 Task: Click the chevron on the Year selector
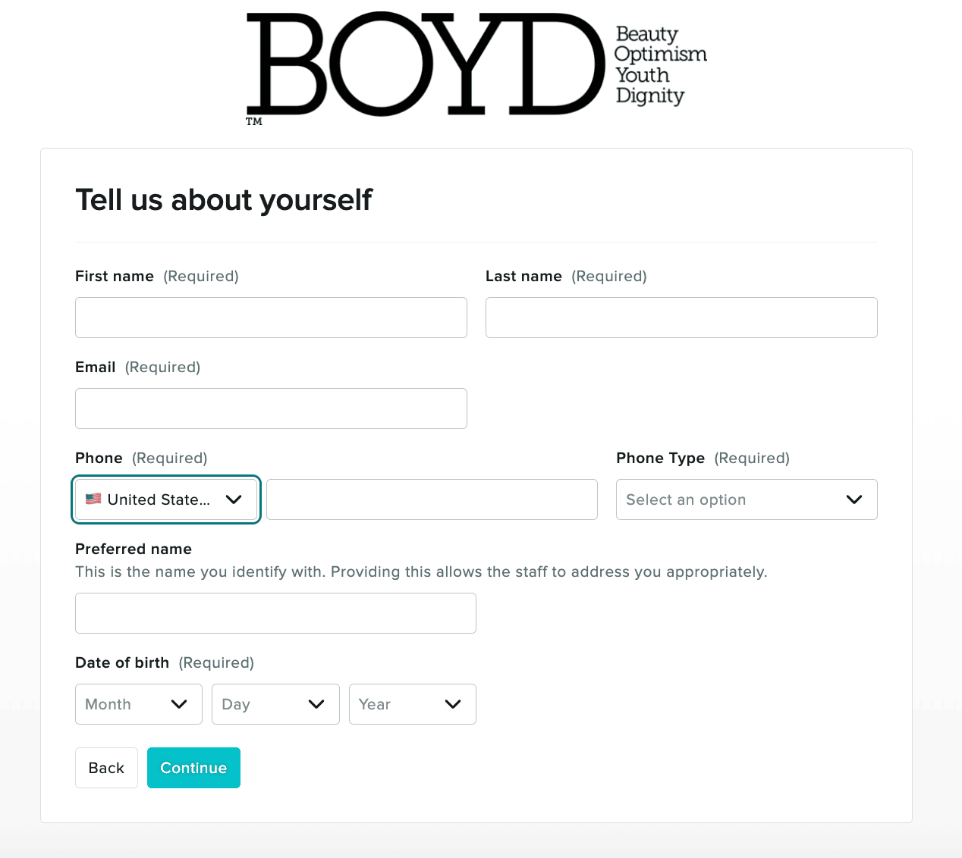[x=454, y=704]
